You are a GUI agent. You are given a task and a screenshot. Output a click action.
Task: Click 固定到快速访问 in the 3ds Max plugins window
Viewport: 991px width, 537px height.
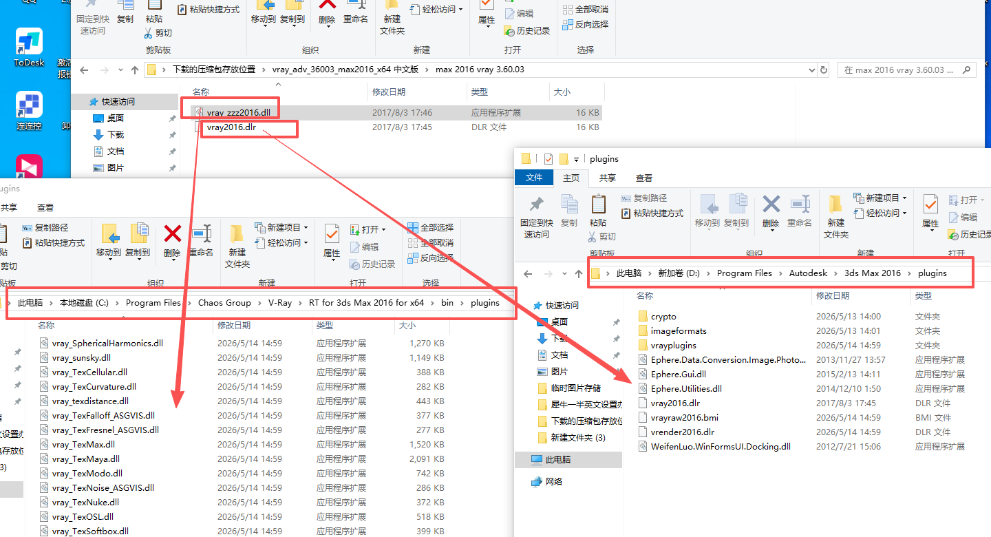(x=536, y=216)
